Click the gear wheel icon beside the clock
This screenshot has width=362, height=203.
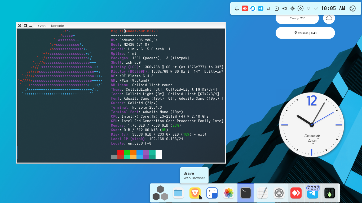[352, 8]
